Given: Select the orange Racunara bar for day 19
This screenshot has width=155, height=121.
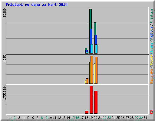Looking at the screenshot, I should pyautogui.click(x=92, y=70).
